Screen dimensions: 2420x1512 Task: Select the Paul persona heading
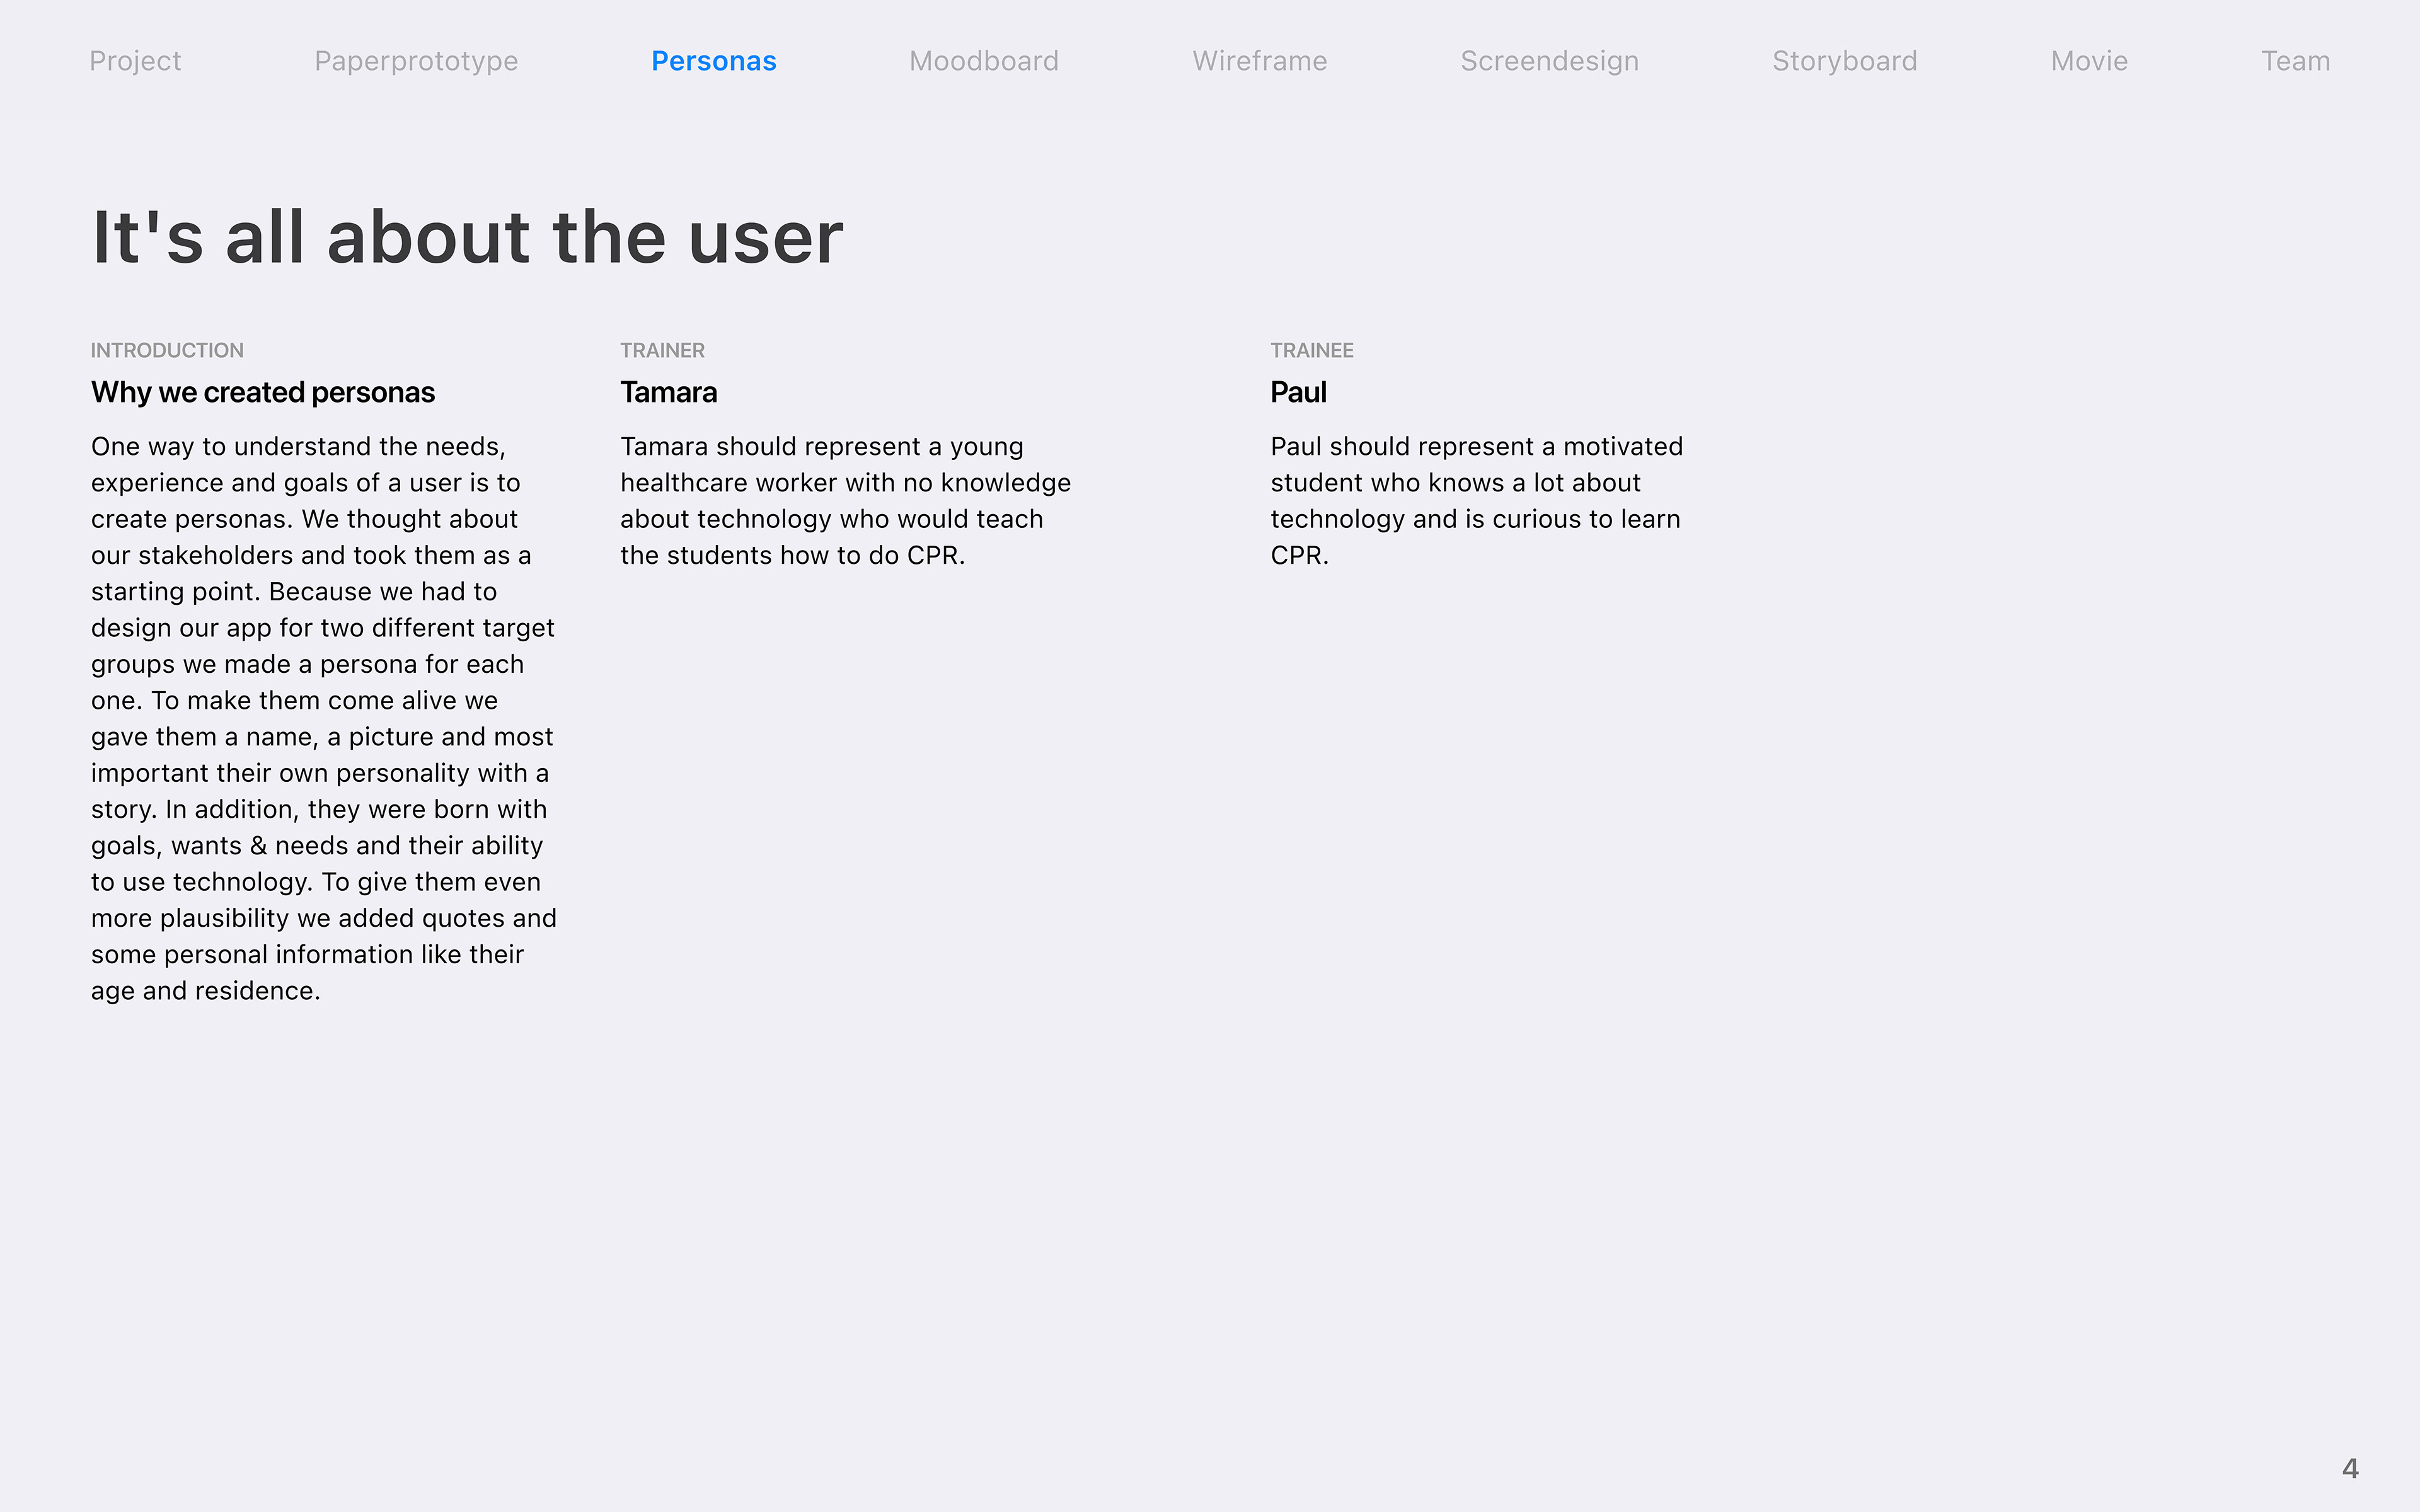click(x=1298, y=392)
